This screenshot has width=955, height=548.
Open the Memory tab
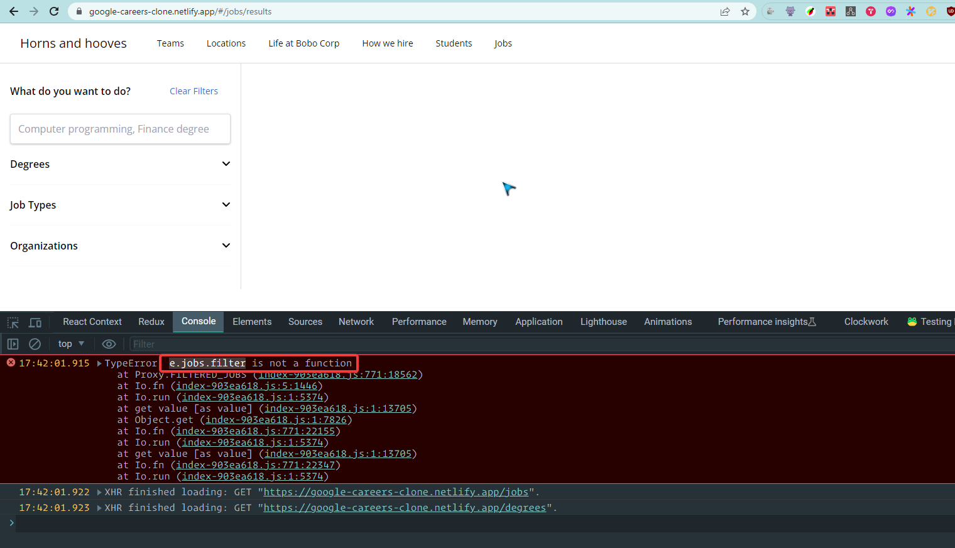coord(480,322)
